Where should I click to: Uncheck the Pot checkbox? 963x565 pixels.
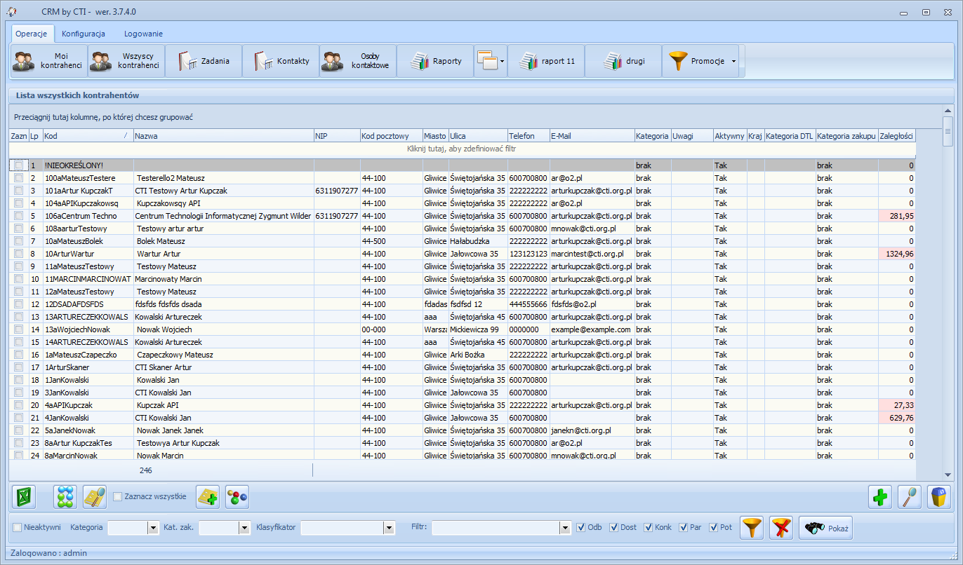click(x=714, y=527)
